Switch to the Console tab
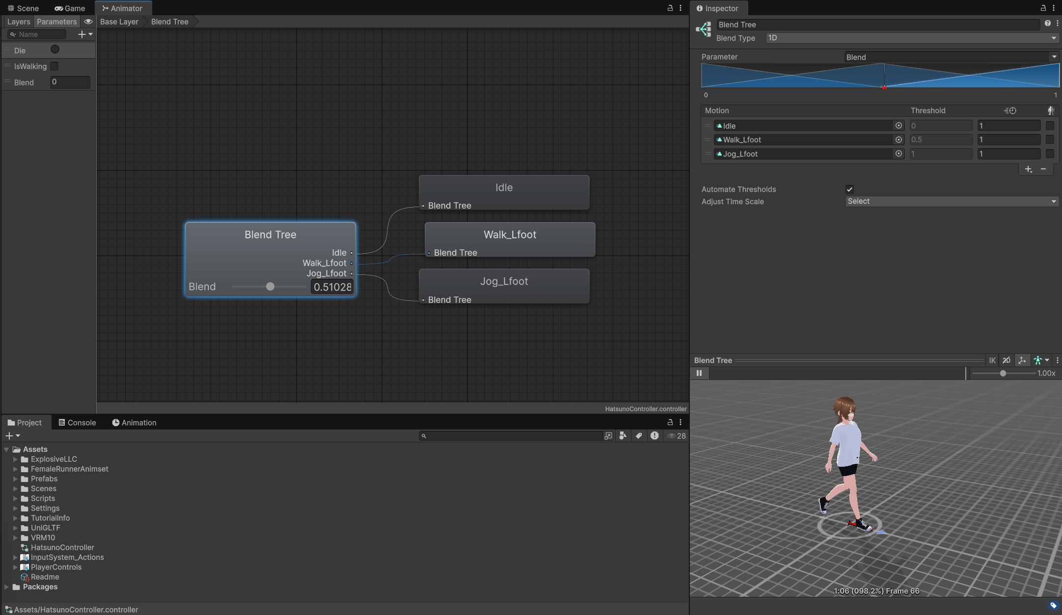The width and height of the screenshot is (1062, 615). pyautogui.click(x=77, y=423)
